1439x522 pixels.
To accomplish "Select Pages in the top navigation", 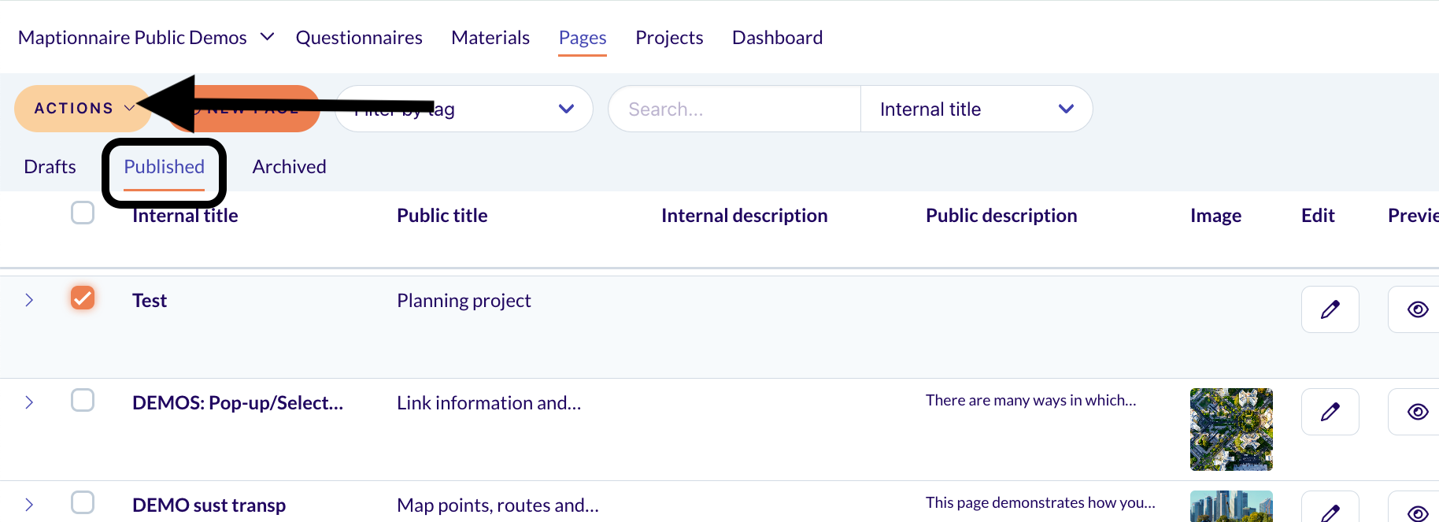I will pyautogui.click(x=583, y=37).
